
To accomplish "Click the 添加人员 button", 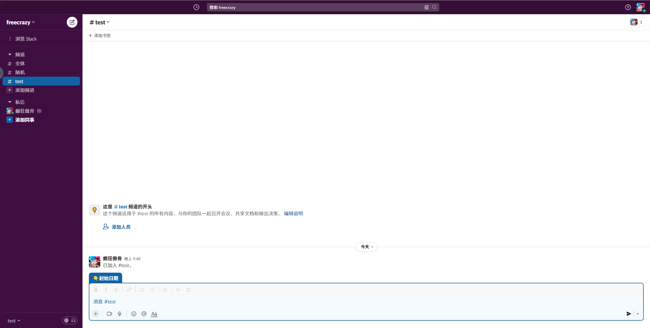I will (x=117, y=227).
